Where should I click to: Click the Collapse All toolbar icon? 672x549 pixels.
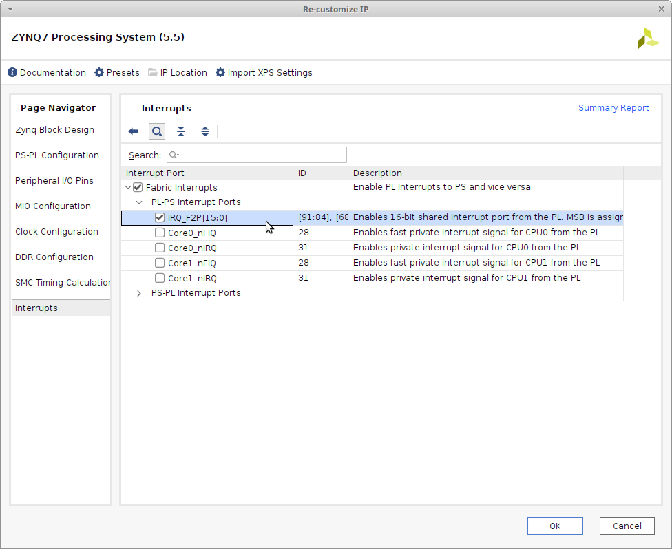[180, 131]
